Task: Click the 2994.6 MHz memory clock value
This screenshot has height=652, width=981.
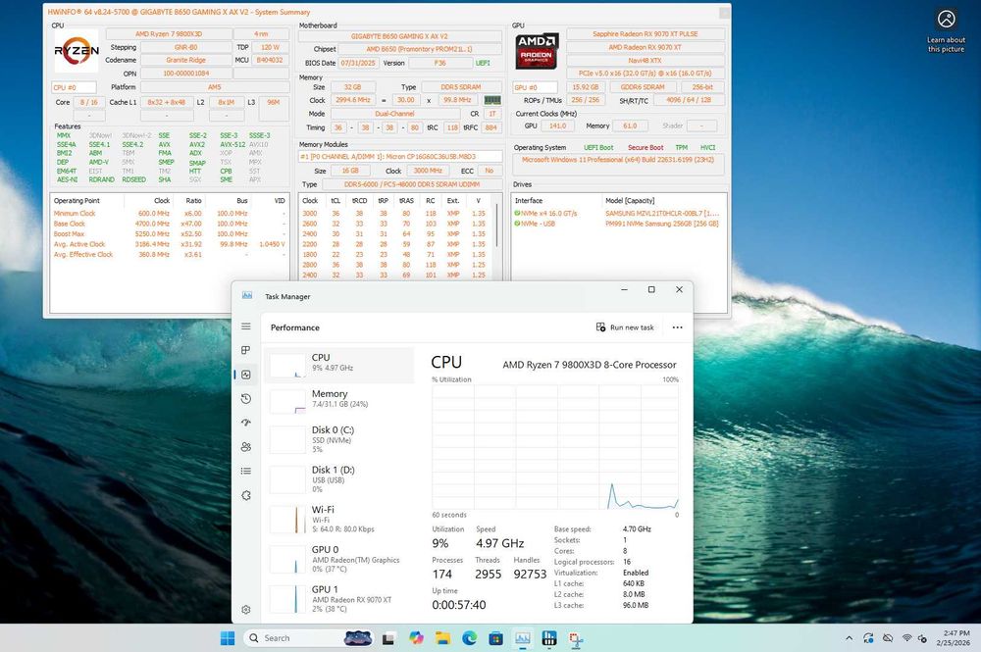Action: pyautogui.click(x=353, y=100)
